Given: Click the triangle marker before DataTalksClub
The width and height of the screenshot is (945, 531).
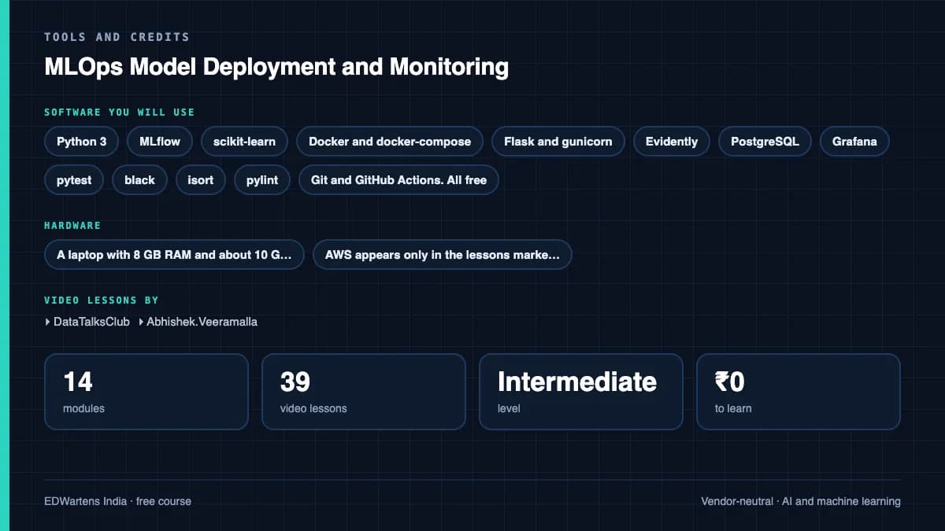Looking at the screenshot, I should [48, 322].
